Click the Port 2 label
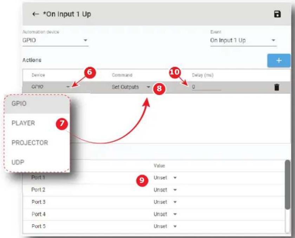 [38, 190]
